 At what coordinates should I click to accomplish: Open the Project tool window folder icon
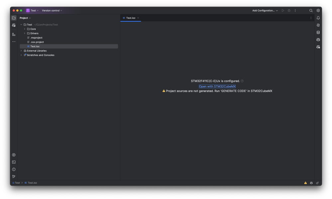coord(14,18)
